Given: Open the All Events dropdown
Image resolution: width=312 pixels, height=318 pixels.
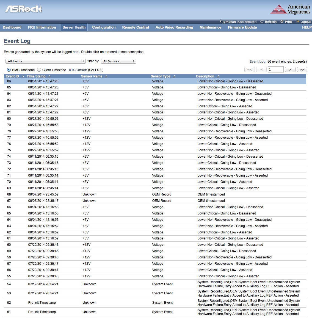Looking at the screenshot, I should click(45, 61).
